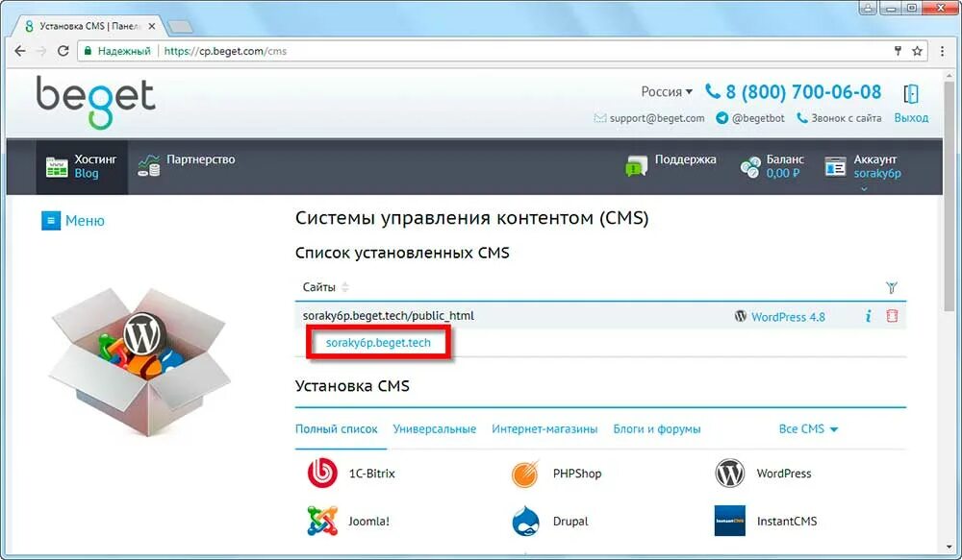Click the blue Меню hamburger icon
The height and width of the screenshot is (560, 962).
pos(51,221)
